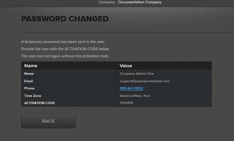Click the BACK button
The height and width of the screenshot is (141, 234).
pos(48,121)
